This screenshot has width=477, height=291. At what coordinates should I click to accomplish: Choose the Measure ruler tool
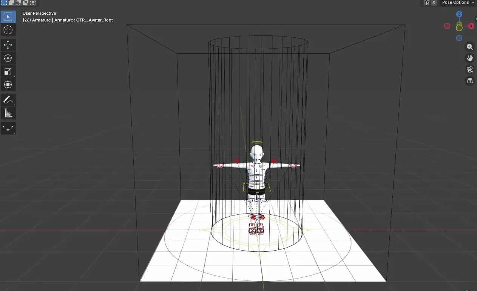pyautogui.click(x=8, y=113)
